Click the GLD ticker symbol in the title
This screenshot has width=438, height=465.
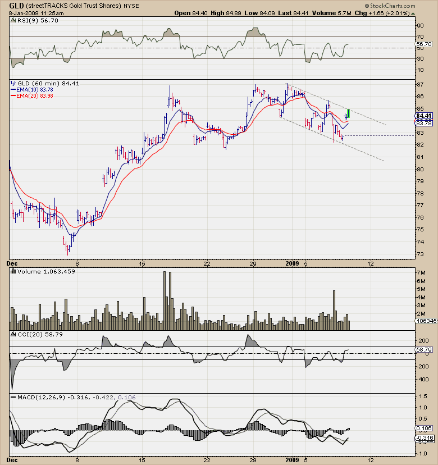[16, 6]
